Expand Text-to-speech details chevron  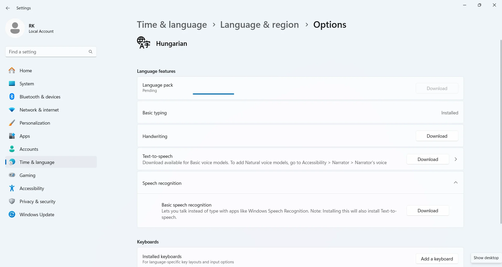tap(456, 159)
